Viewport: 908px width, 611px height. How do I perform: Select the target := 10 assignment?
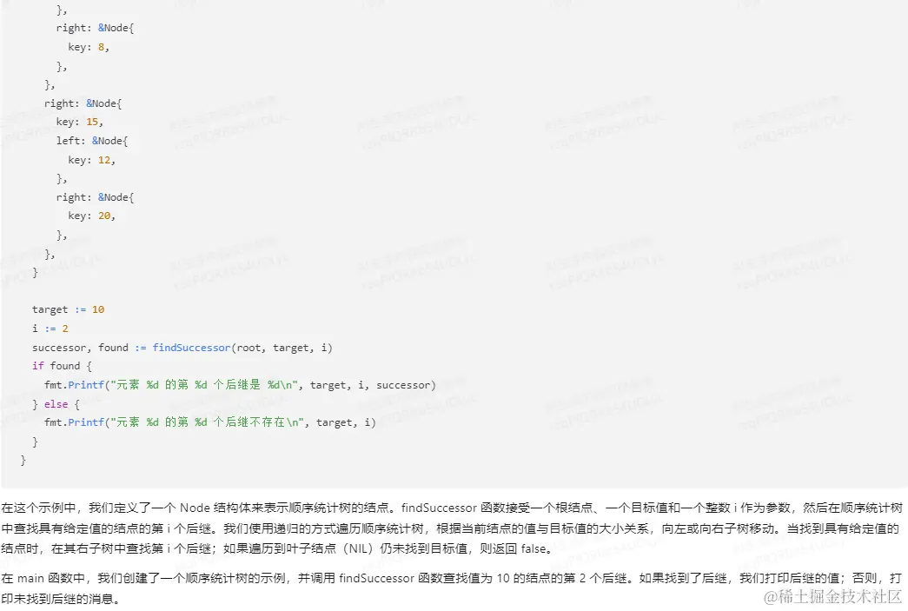tap(67, 309)
